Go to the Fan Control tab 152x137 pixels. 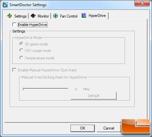[x=65, y=16]
